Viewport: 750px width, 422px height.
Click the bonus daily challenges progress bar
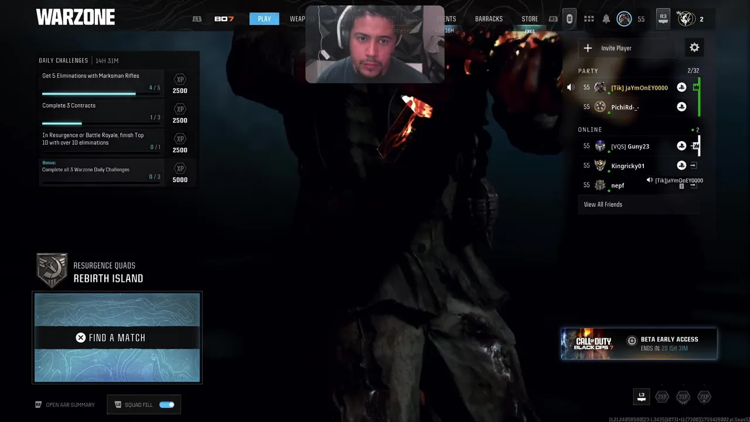(x=101, y=183)
